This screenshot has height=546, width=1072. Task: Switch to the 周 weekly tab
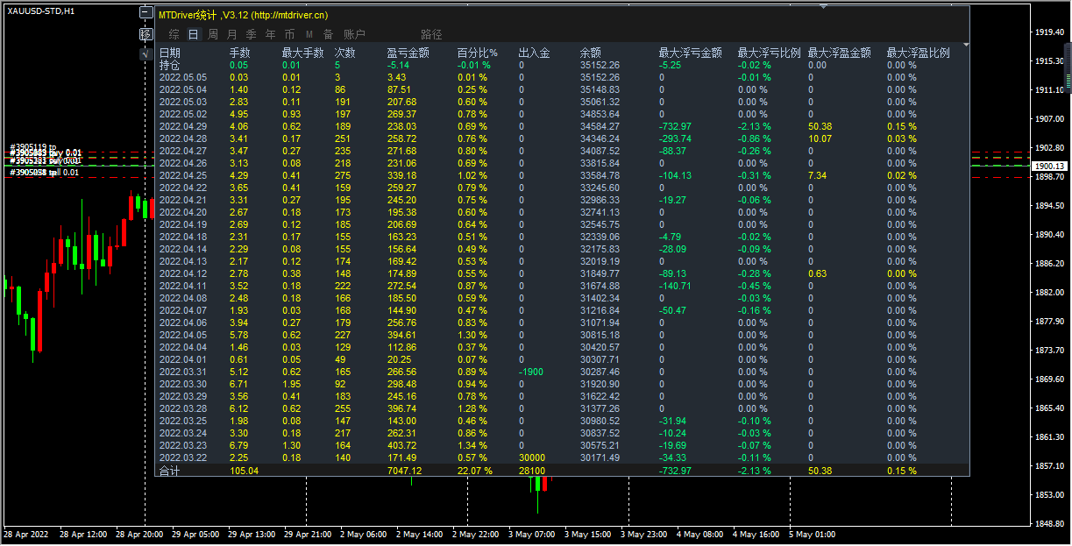point(213,34)
